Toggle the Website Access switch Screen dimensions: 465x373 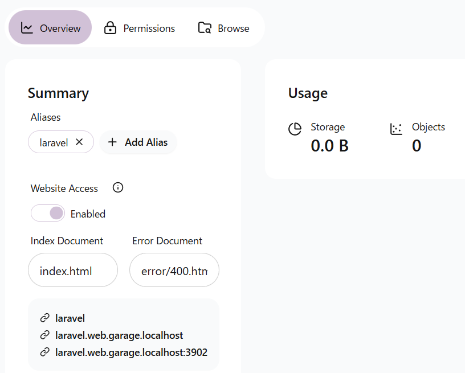[x=48, y=214]
